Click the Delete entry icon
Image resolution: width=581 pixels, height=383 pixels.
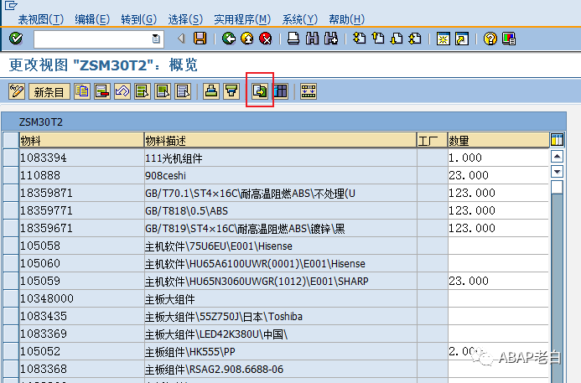(x=102, y=91)
